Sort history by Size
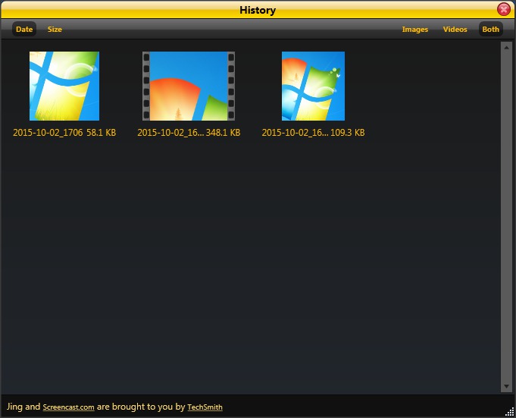Viewport: 516px width, 418px height. [55, 30]
